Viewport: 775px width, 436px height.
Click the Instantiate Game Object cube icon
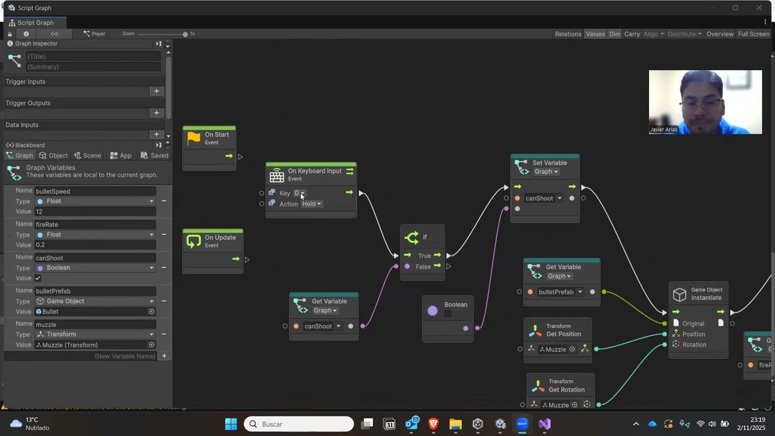pyautogui.click(x=680, y=294)
